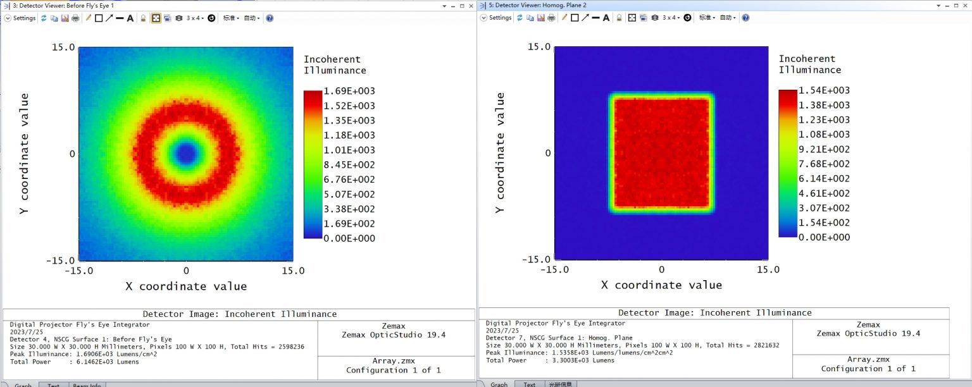The image size is (972, 387).
Task: Activate the Rectangle annotation tool
Action: [x=98, y=18]
